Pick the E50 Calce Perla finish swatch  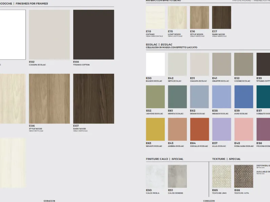click(155, 176)
